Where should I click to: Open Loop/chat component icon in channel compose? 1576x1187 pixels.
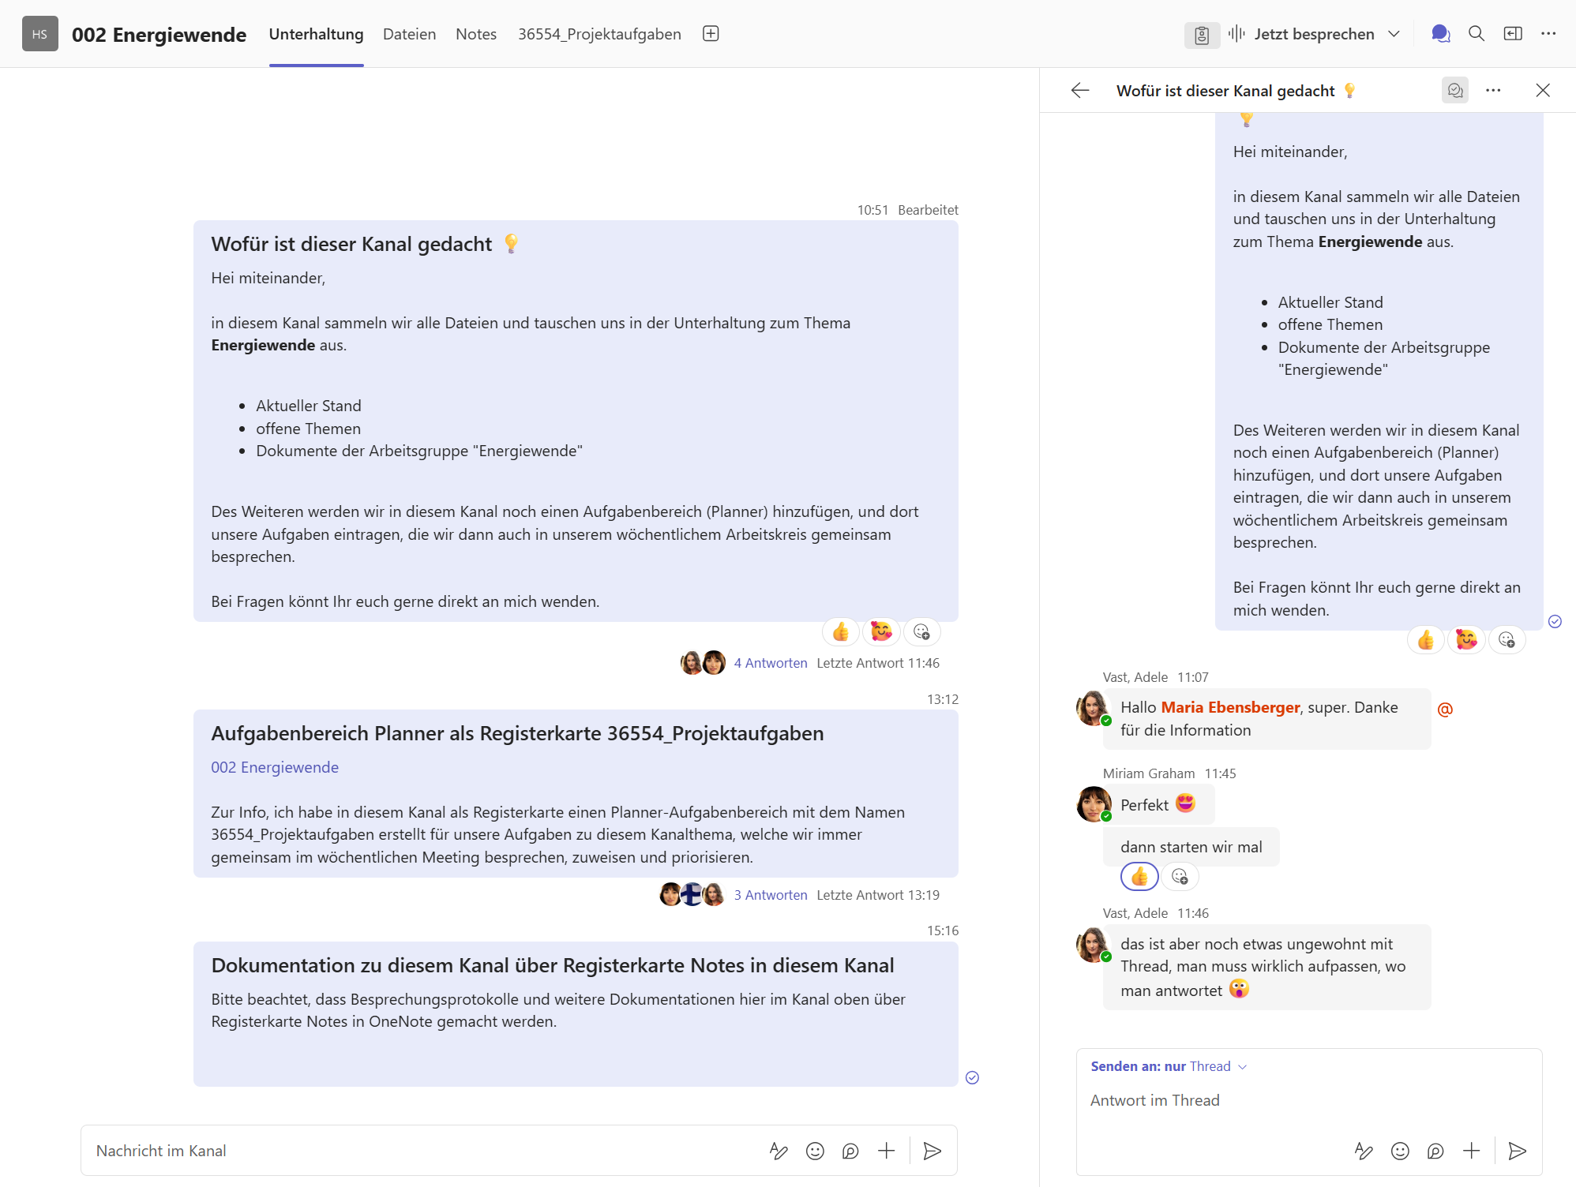(850, 1151)
